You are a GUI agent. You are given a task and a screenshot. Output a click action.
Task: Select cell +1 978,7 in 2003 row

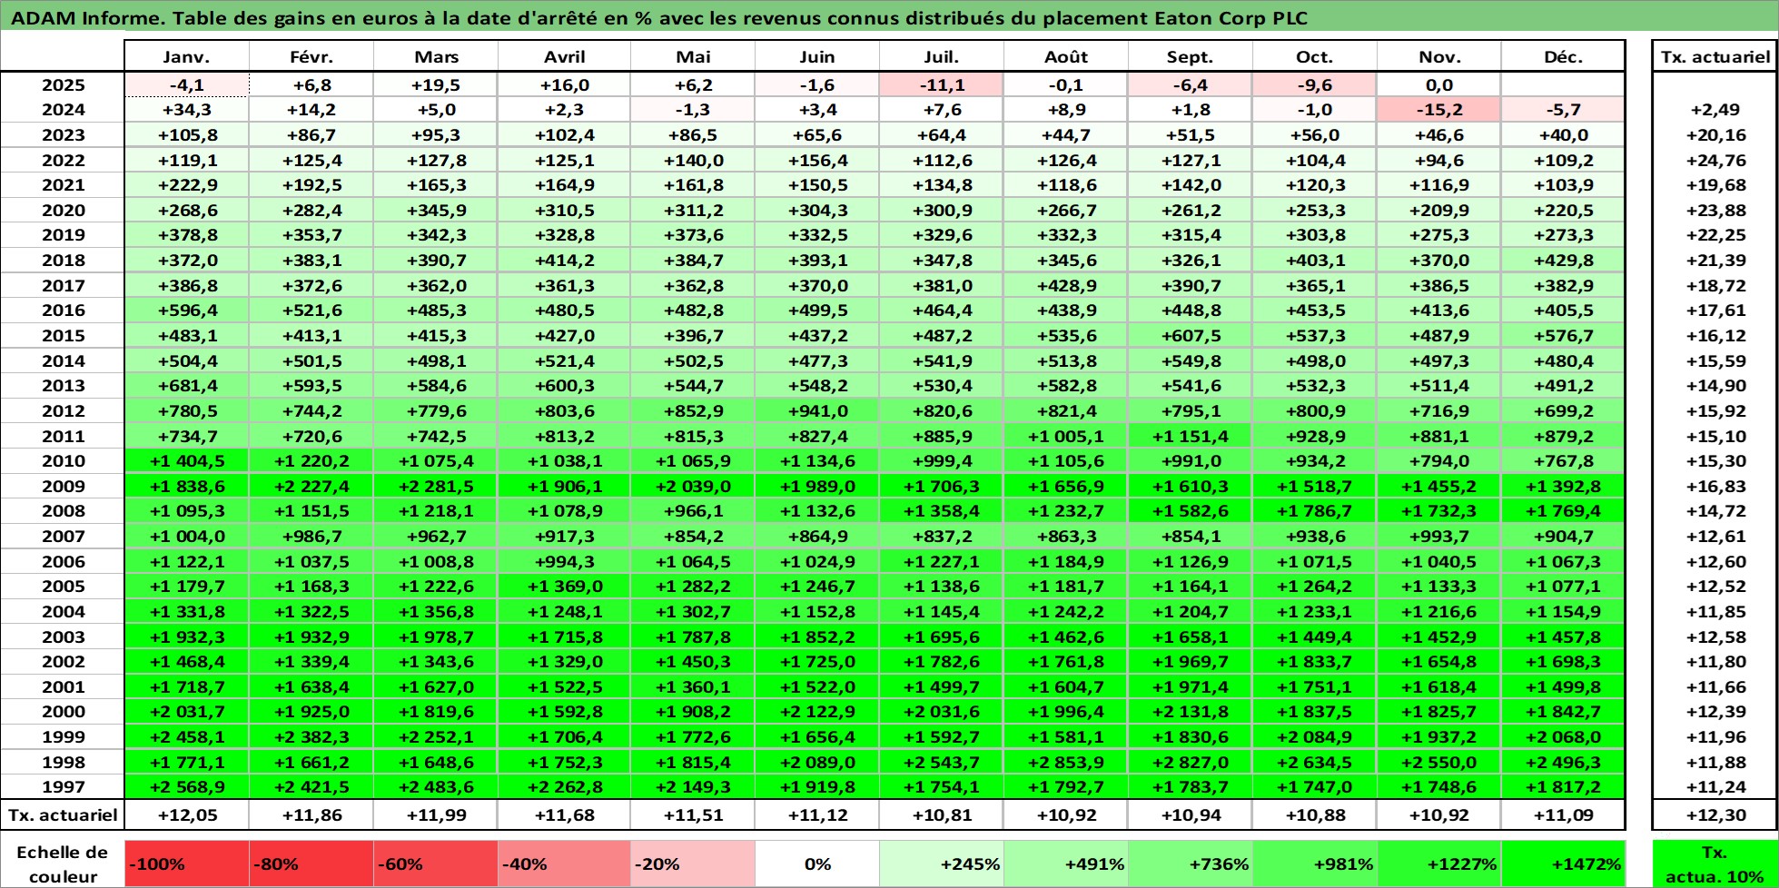pyautogui.click(x=436, y=637)
